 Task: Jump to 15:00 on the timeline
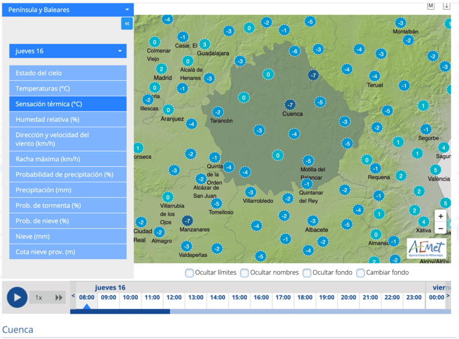239,297
